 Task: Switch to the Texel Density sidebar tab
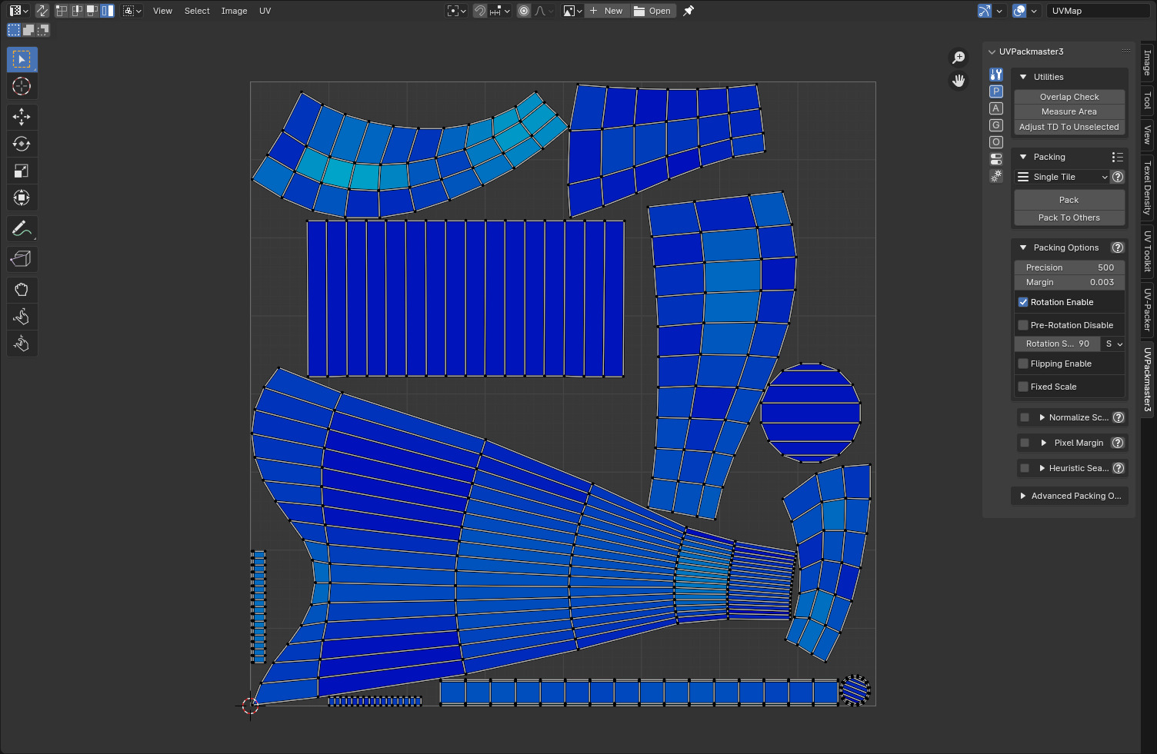[1148, 188]
